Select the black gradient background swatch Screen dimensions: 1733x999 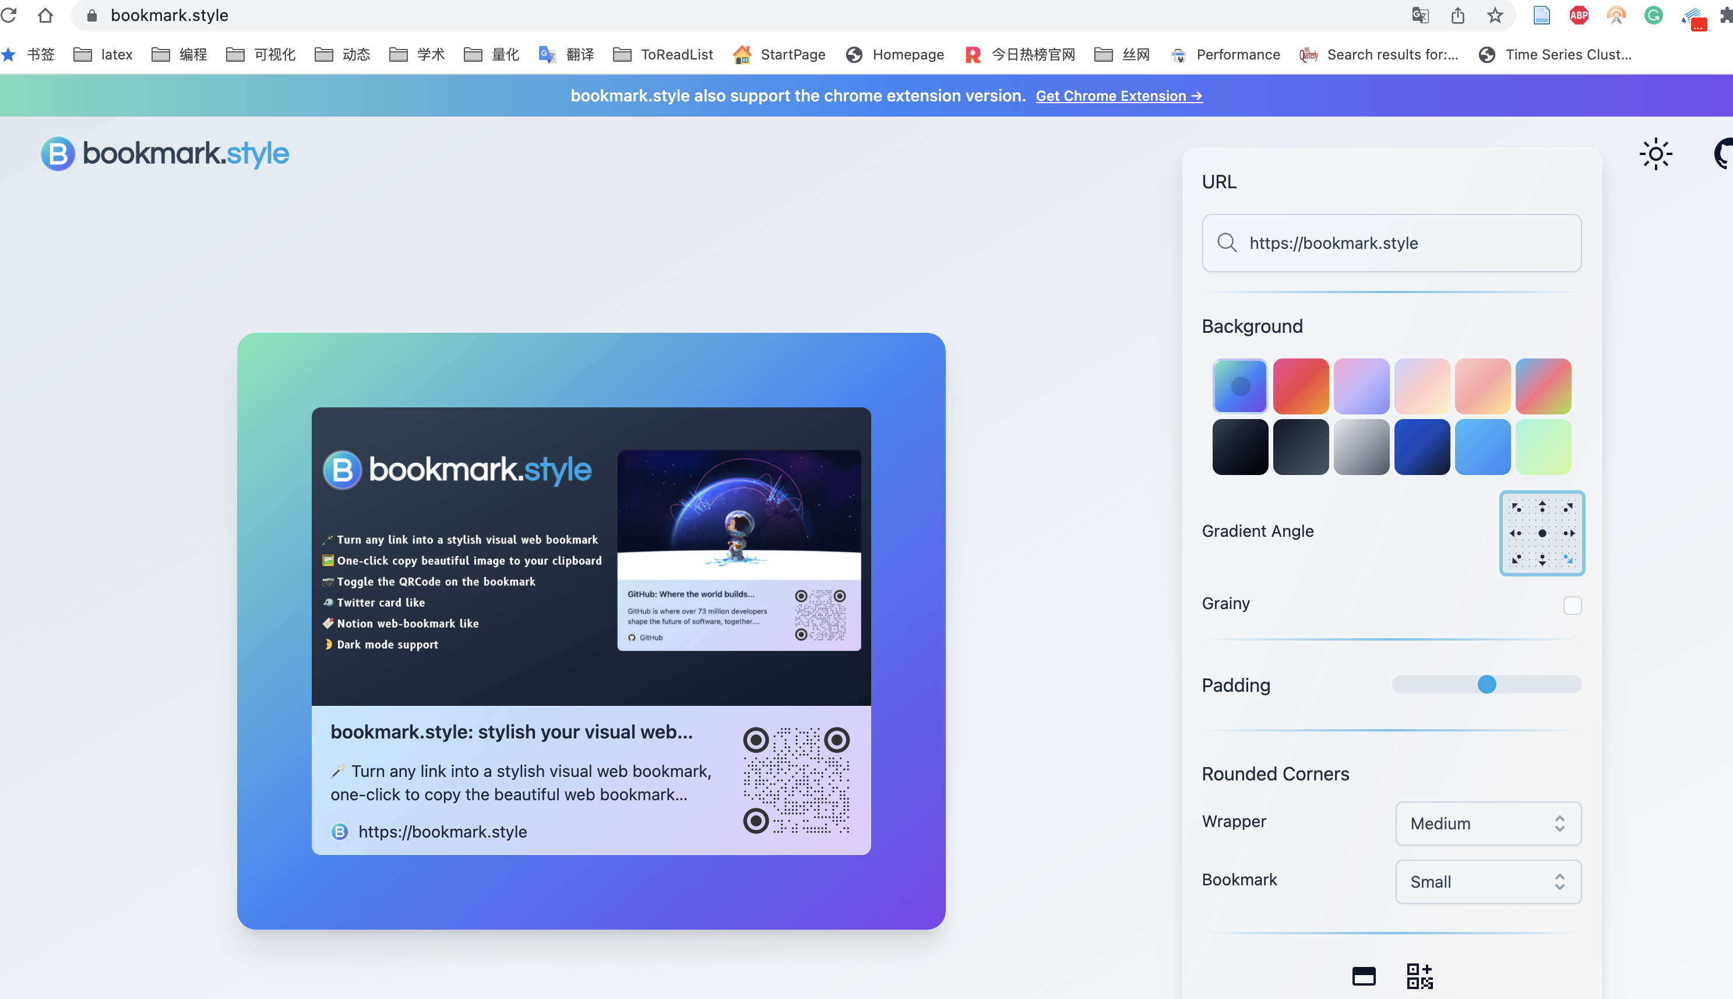tap(1239, 446)
